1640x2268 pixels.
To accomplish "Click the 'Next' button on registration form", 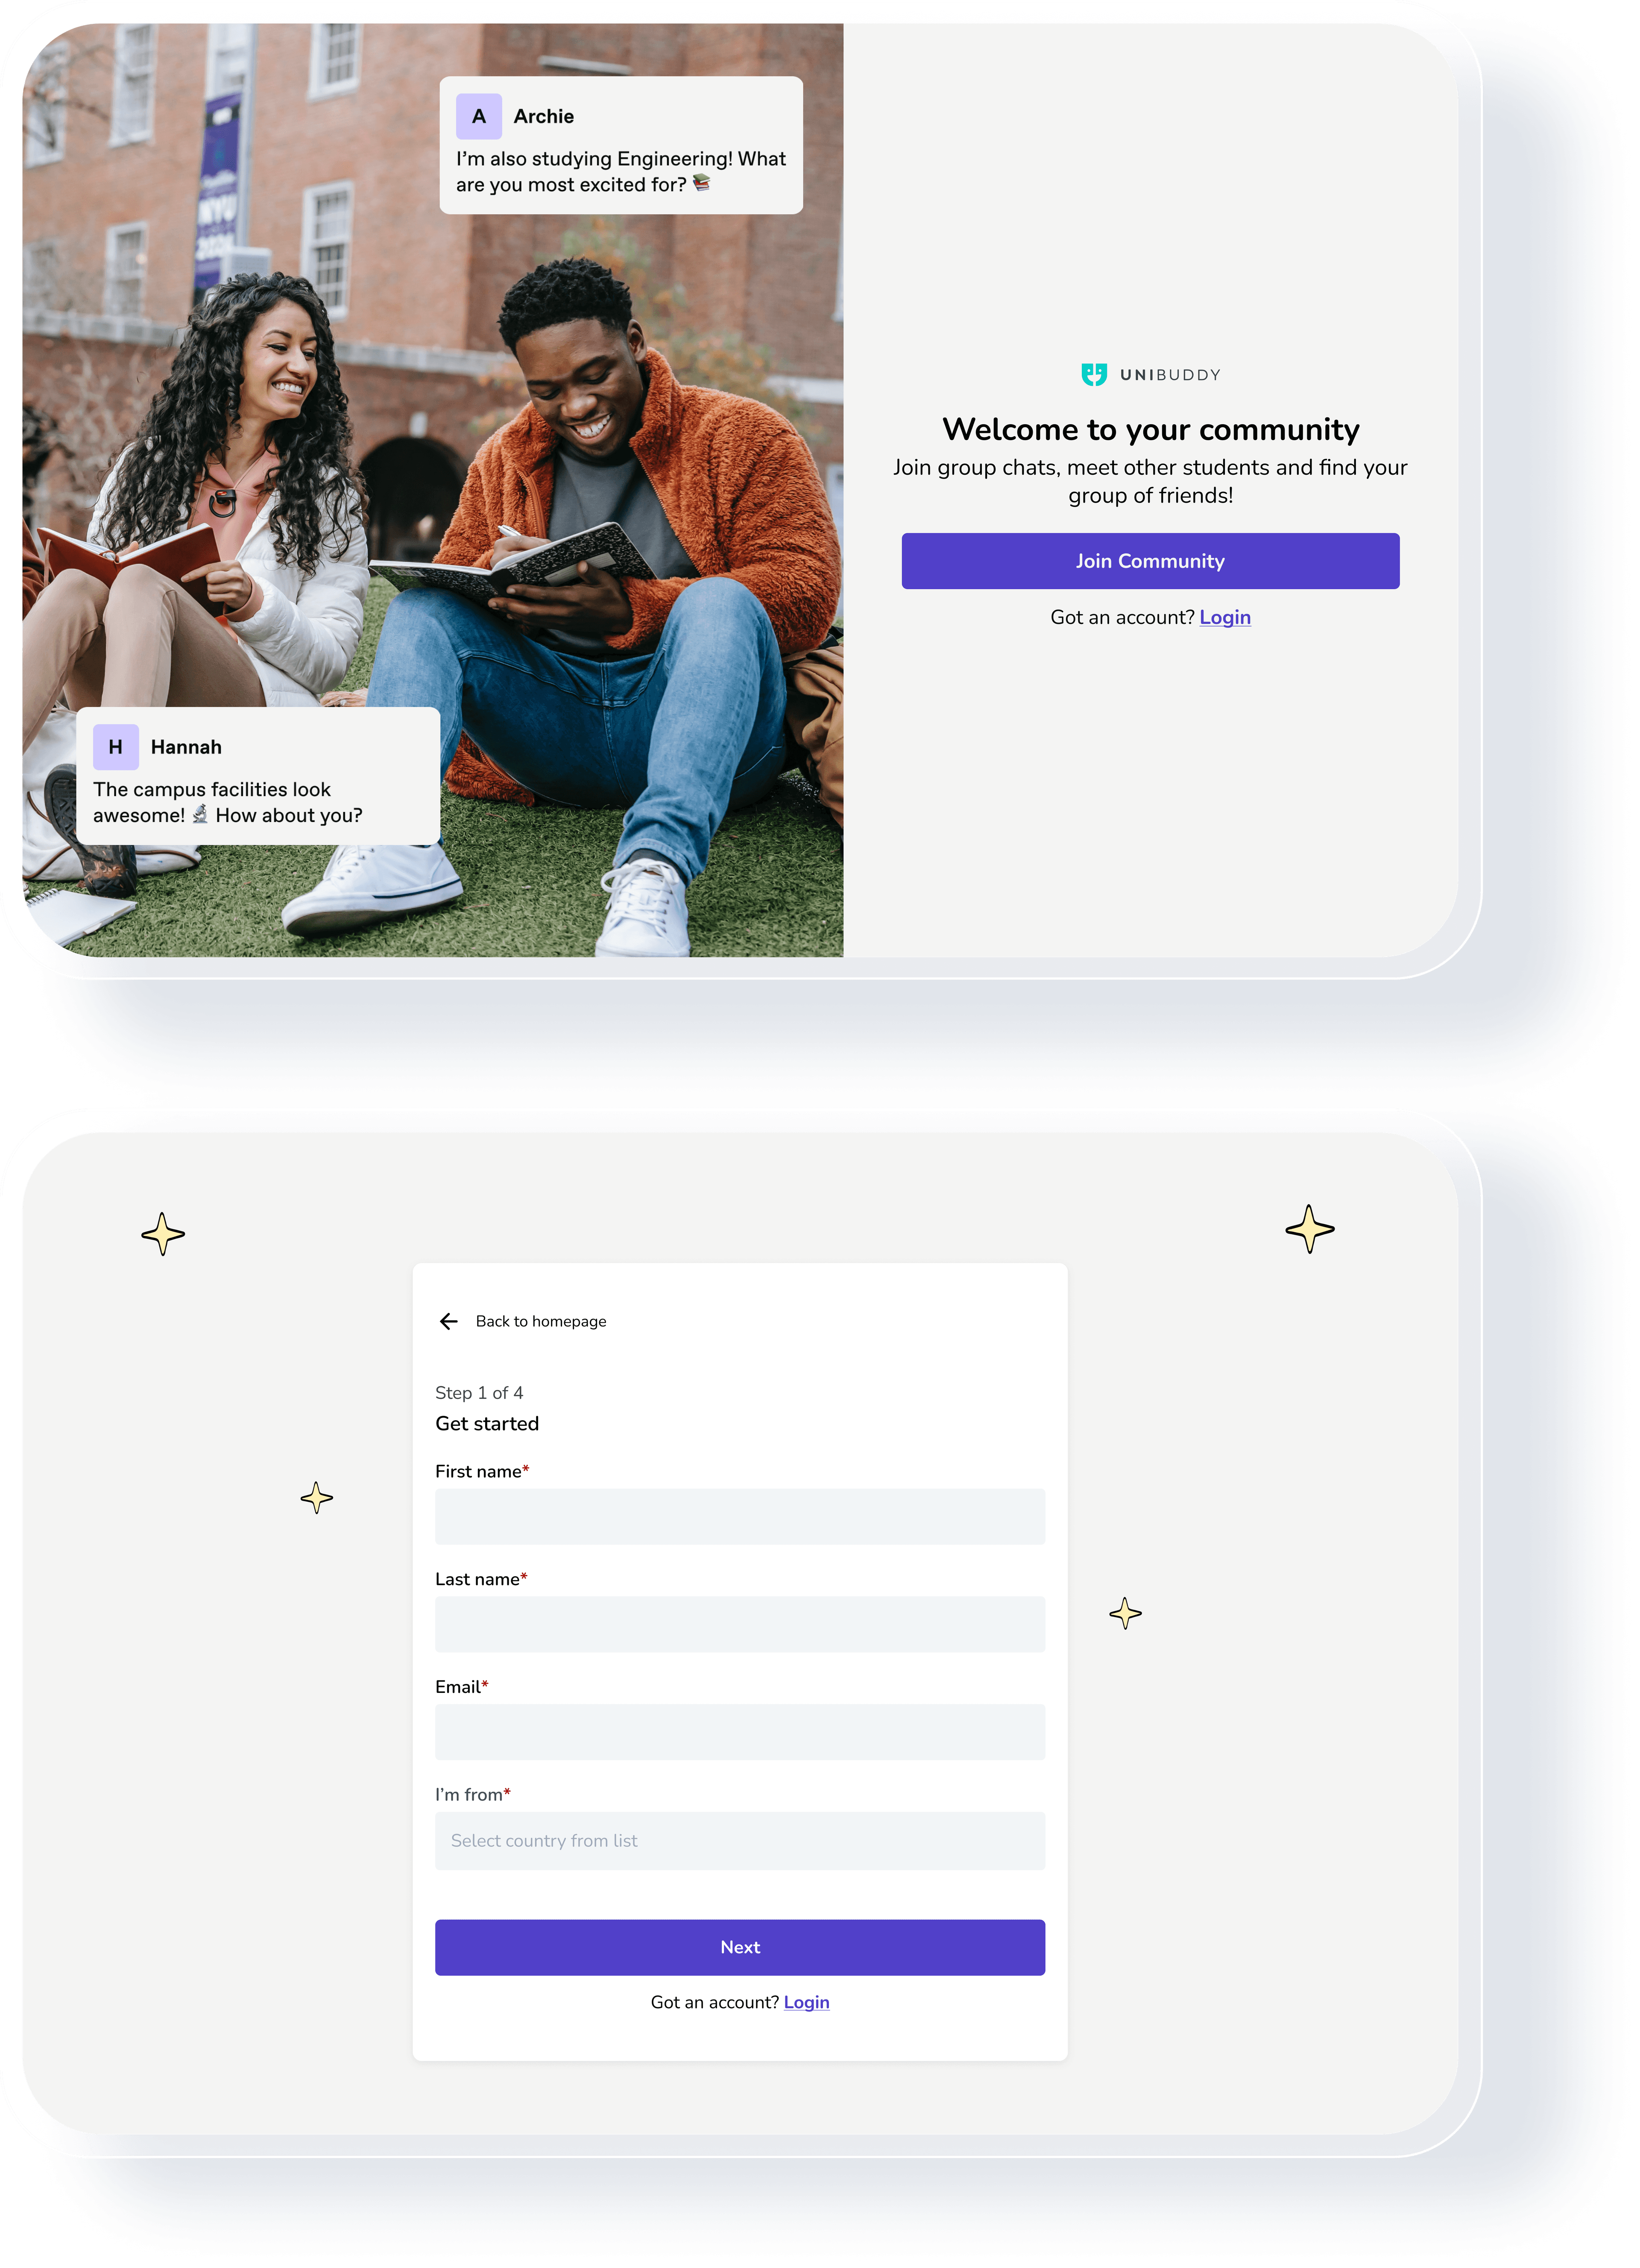I will point(739,1946).
